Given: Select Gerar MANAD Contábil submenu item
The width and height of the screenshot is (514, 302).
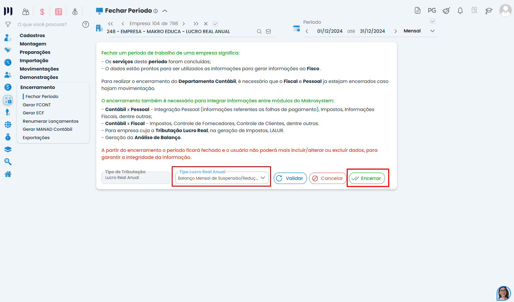Looking at the screenshot, I should (48, 129).
